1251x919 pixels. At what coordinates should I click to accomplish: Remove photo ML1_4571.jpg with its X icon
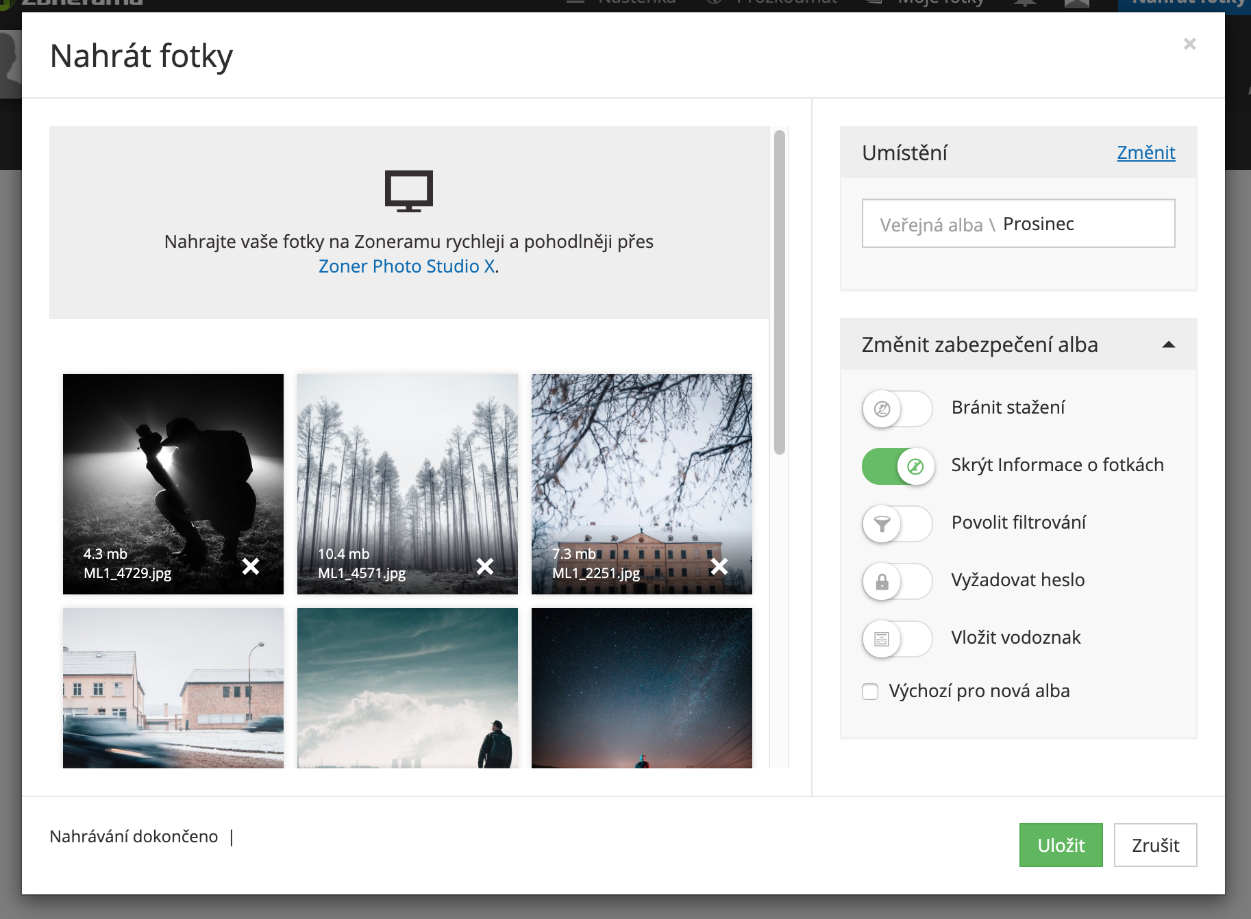(x=485, y=566)
